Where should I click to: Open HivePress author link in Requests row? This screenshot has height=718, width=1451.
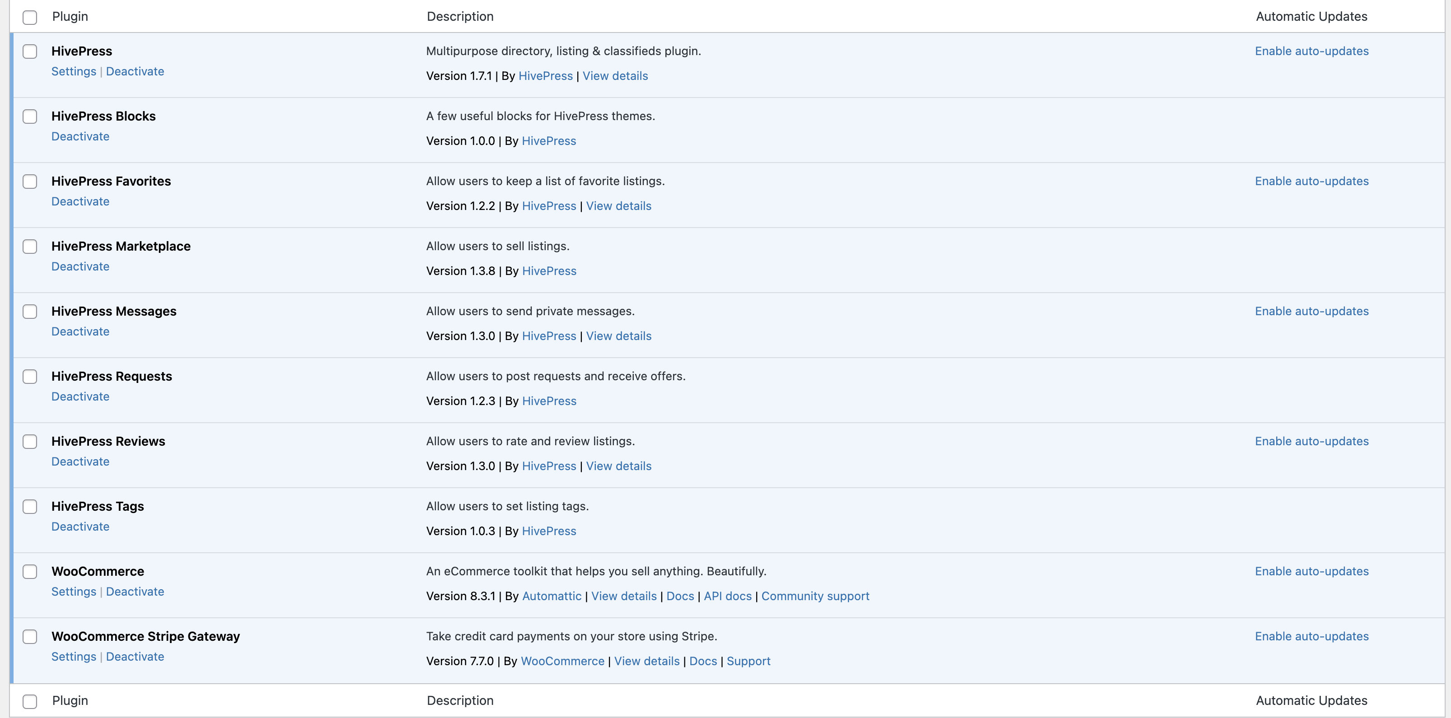tap(549, 401)
